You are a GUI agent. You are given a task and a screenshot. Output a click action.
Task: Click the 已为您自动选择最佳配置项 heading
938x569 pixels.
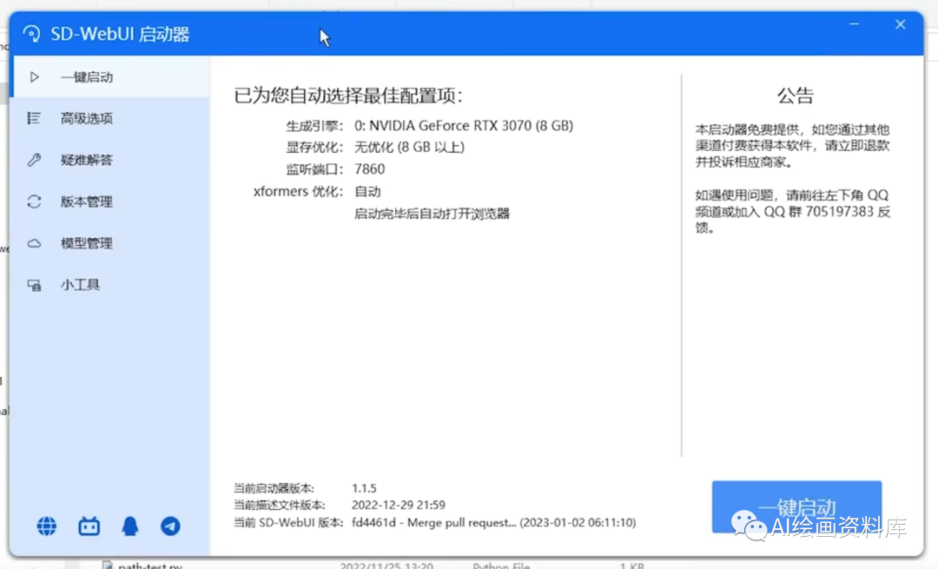pyautogui.click(x=348, y=96)
